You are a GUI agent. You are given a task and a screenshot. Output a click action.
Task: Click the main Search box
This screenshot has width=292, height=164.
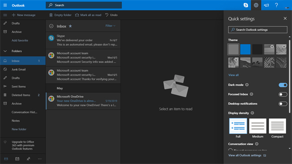(84, 5)
